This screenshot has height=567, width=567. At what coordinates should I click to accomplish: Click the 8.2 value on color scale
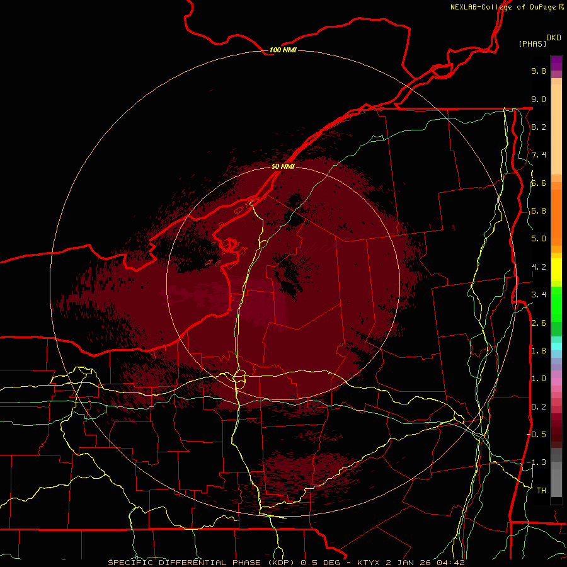(539, 127)
